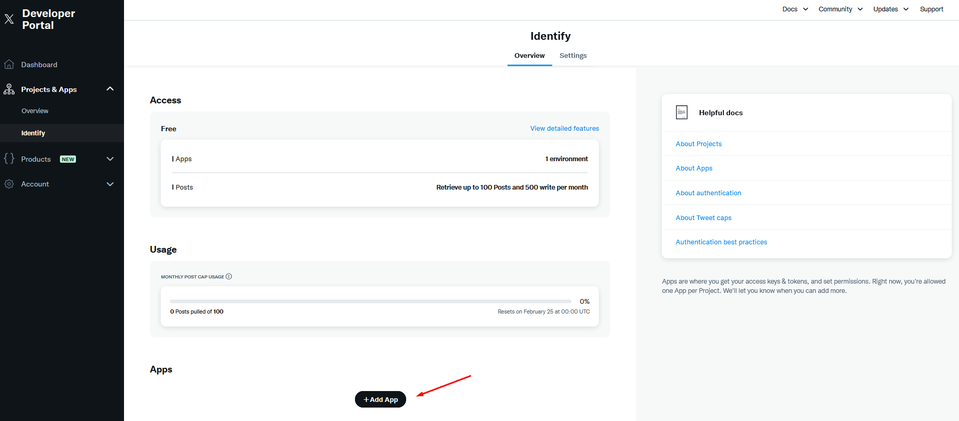Image resolution: width=959 pixels, height=421 pixels.
Task: Click the NEW badge beside Products
Action: point(68,159)
